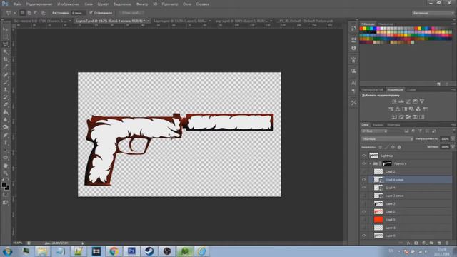This screenshot has height=257, width=457.
Task: Open the collapsed Character panel icon
Action: [x=353, y=83]
